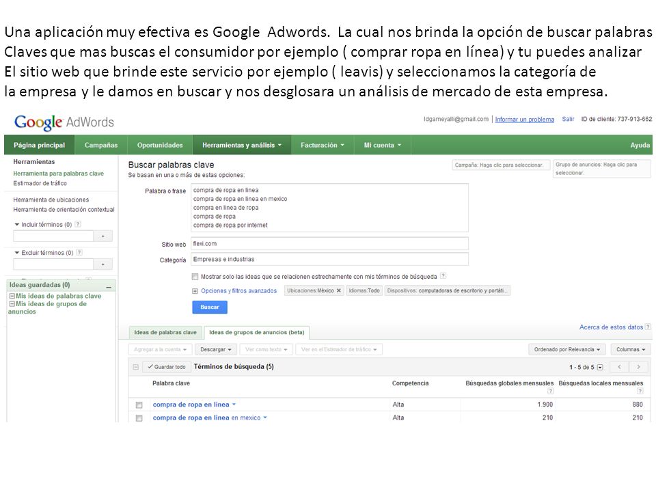Collapse Excluir términos section
This screenshot has height=492, width=656.
pyautogui.click(x=16, y=253)
